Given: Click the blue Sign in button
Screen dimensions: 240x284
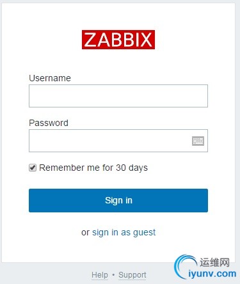Looking at the screenshot, I should coord(118,200).
